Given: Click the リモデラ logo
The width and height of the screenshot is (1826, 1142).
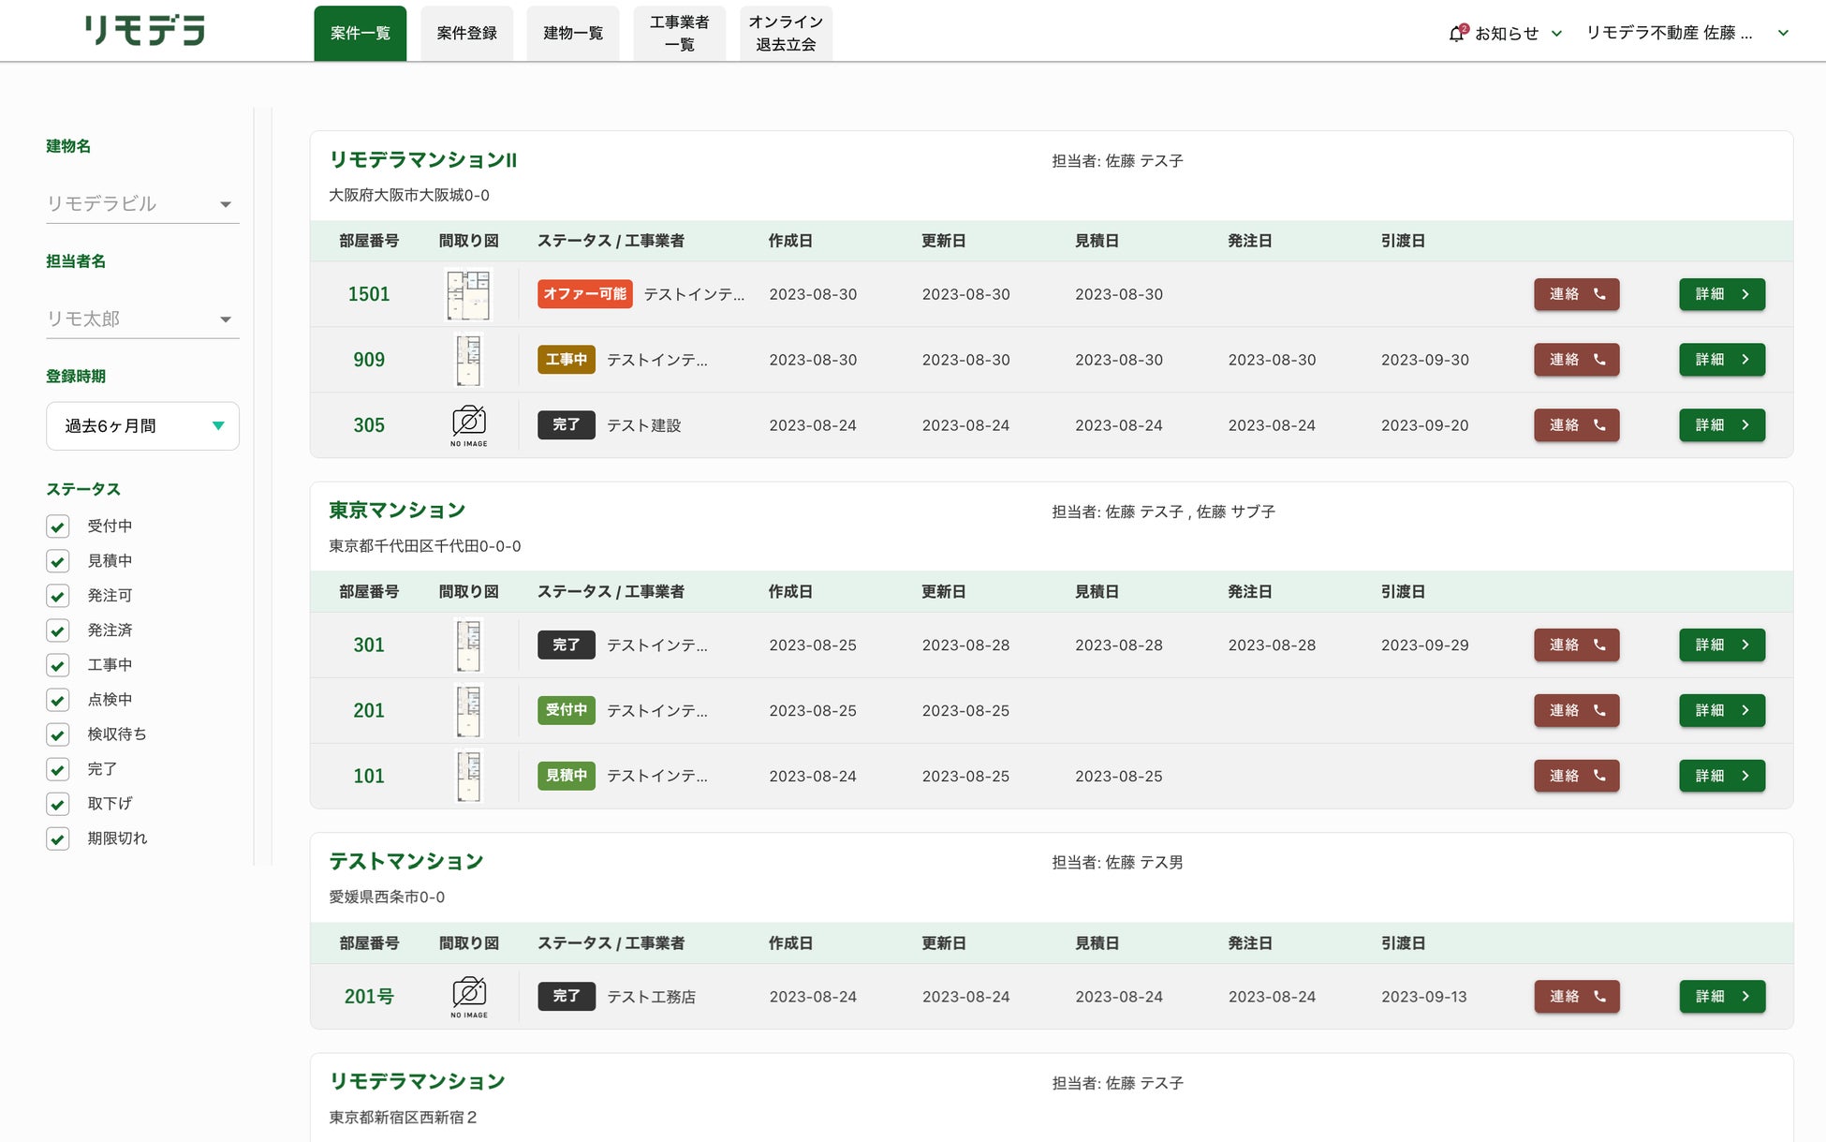Looking at the screenshot, I should 144,31.
